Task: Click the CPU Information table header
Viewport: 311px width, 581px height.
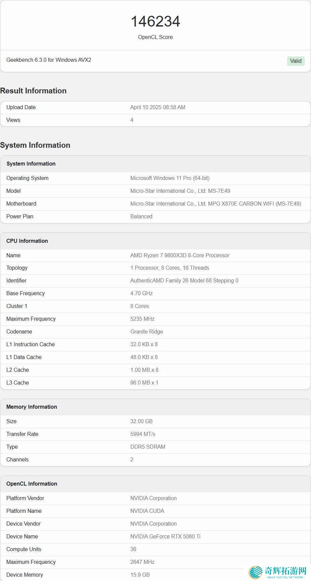Action: (x=27, y=241)
